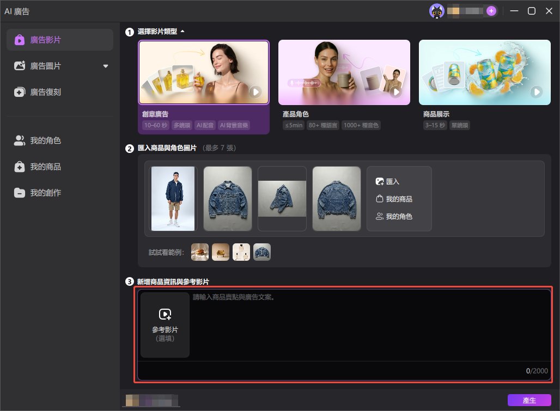Click the cat profile avatar
The image size is (560, 411).
click(436, 11)
